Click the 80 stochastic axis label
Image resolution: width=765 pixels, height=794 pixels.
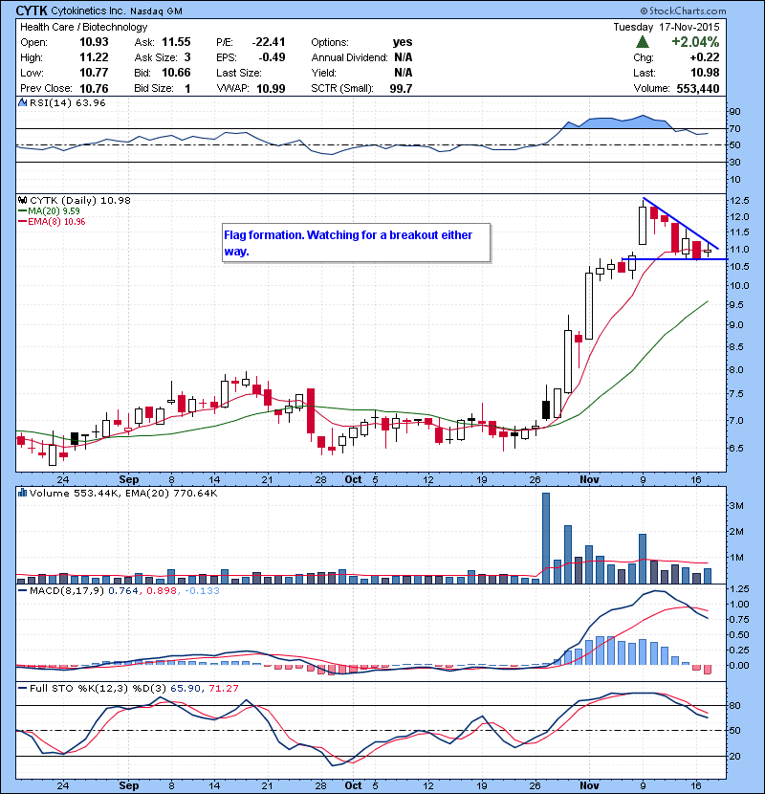[734, 705]
